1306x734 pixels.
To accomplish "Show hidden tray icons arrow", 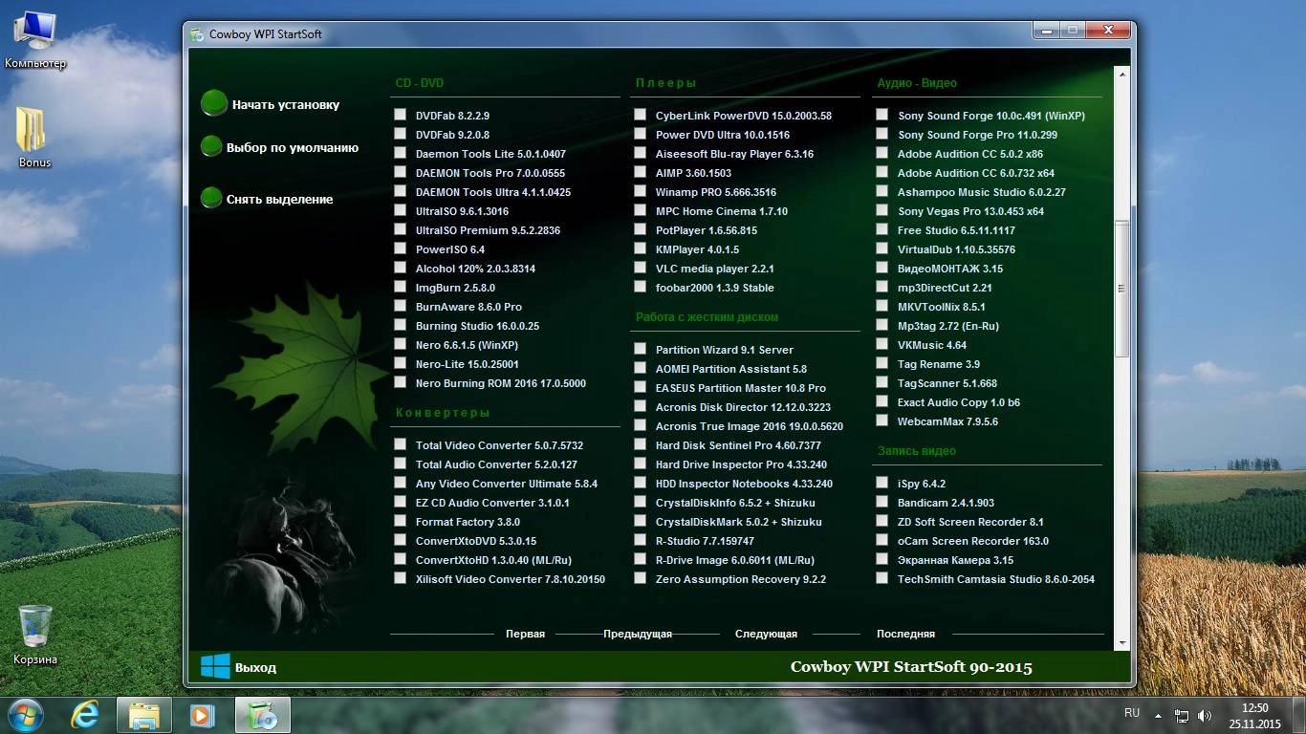I will coord(1159,715).
